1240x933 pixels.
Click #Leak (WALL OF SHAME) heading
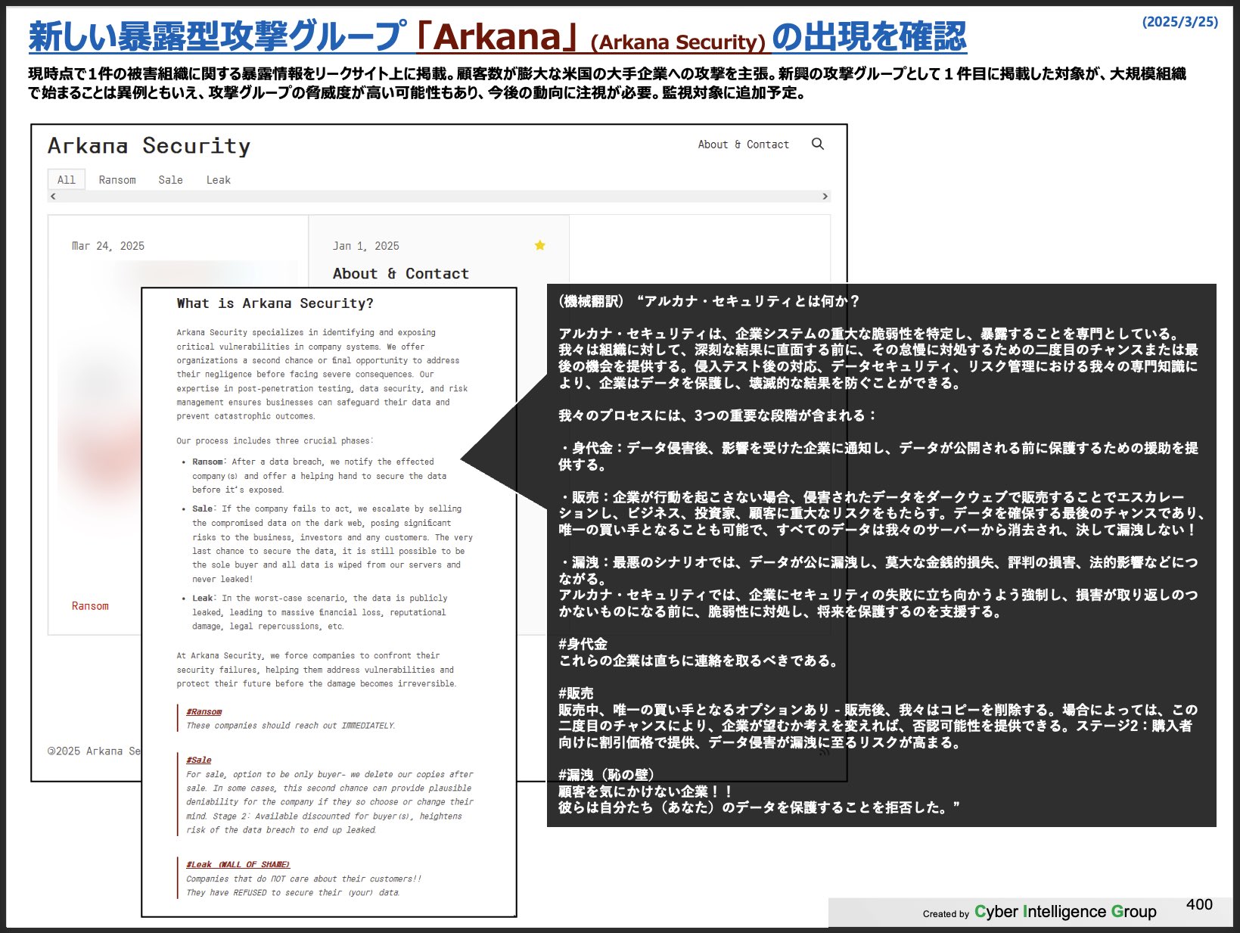(x=238, y=864)
